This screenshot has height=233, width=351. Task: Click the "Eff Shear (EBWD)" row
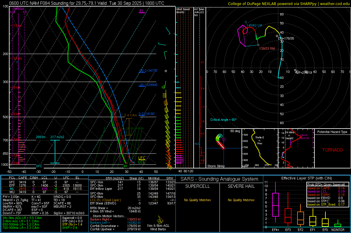coord(133,203)
